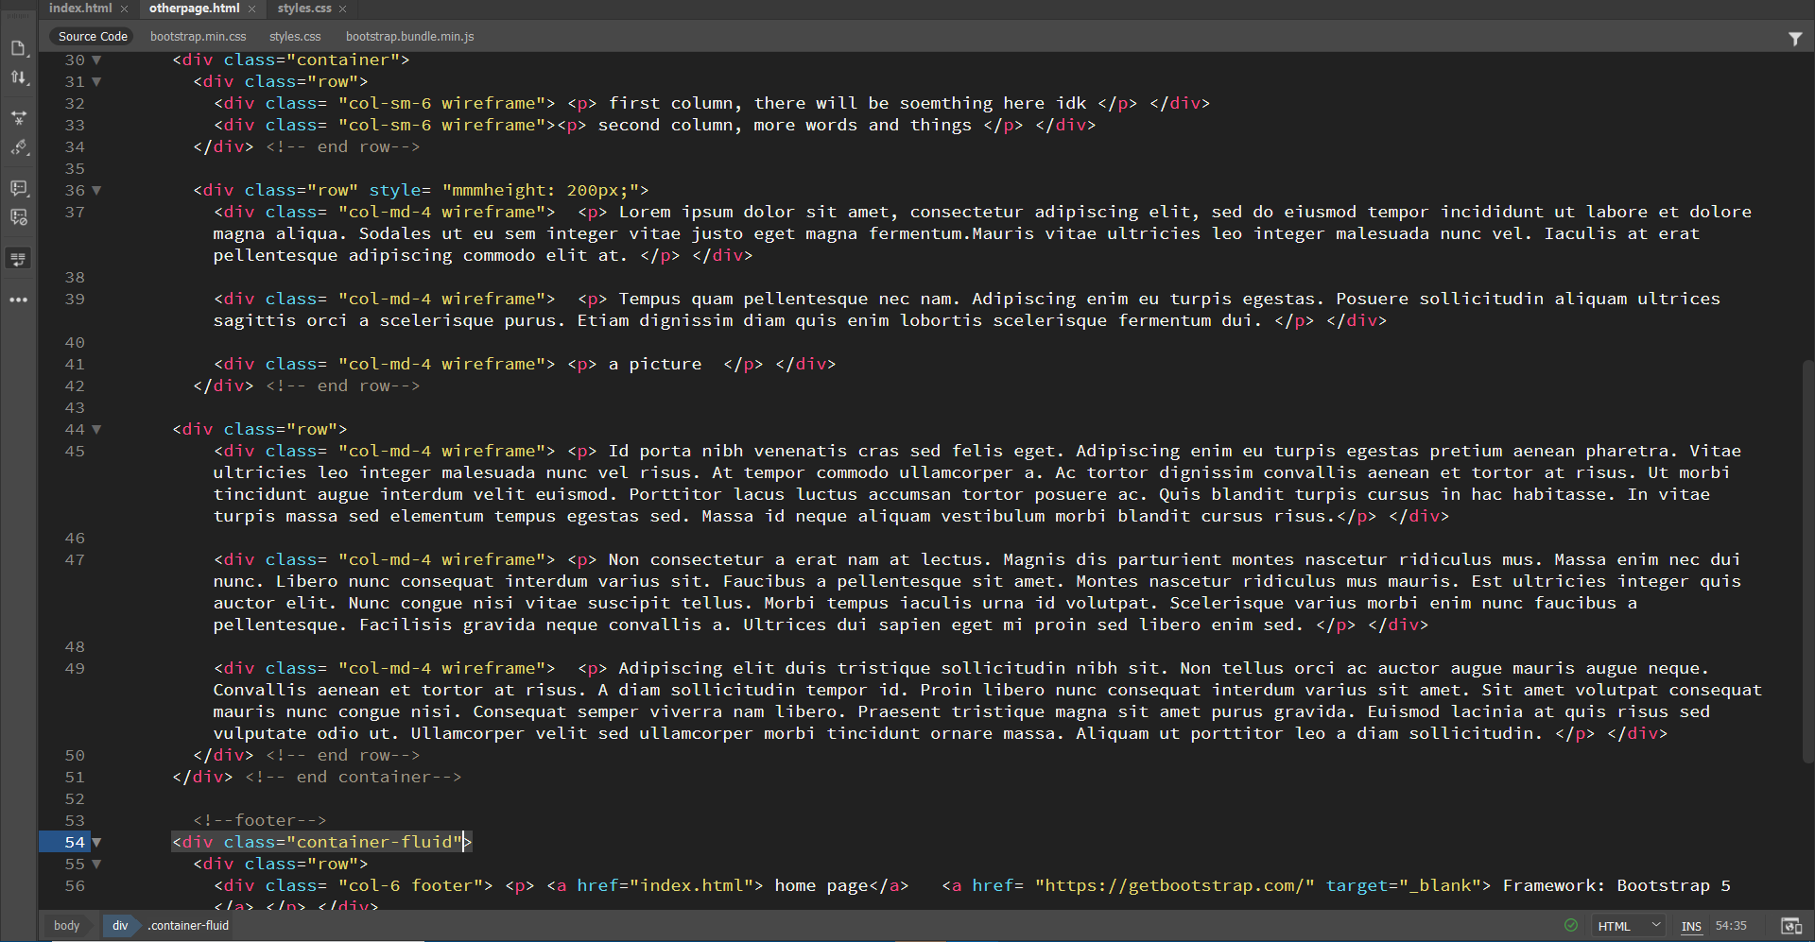
Task: Click "Adipiscing elit duis" text on line 49
Action: (x=722, y=668)
